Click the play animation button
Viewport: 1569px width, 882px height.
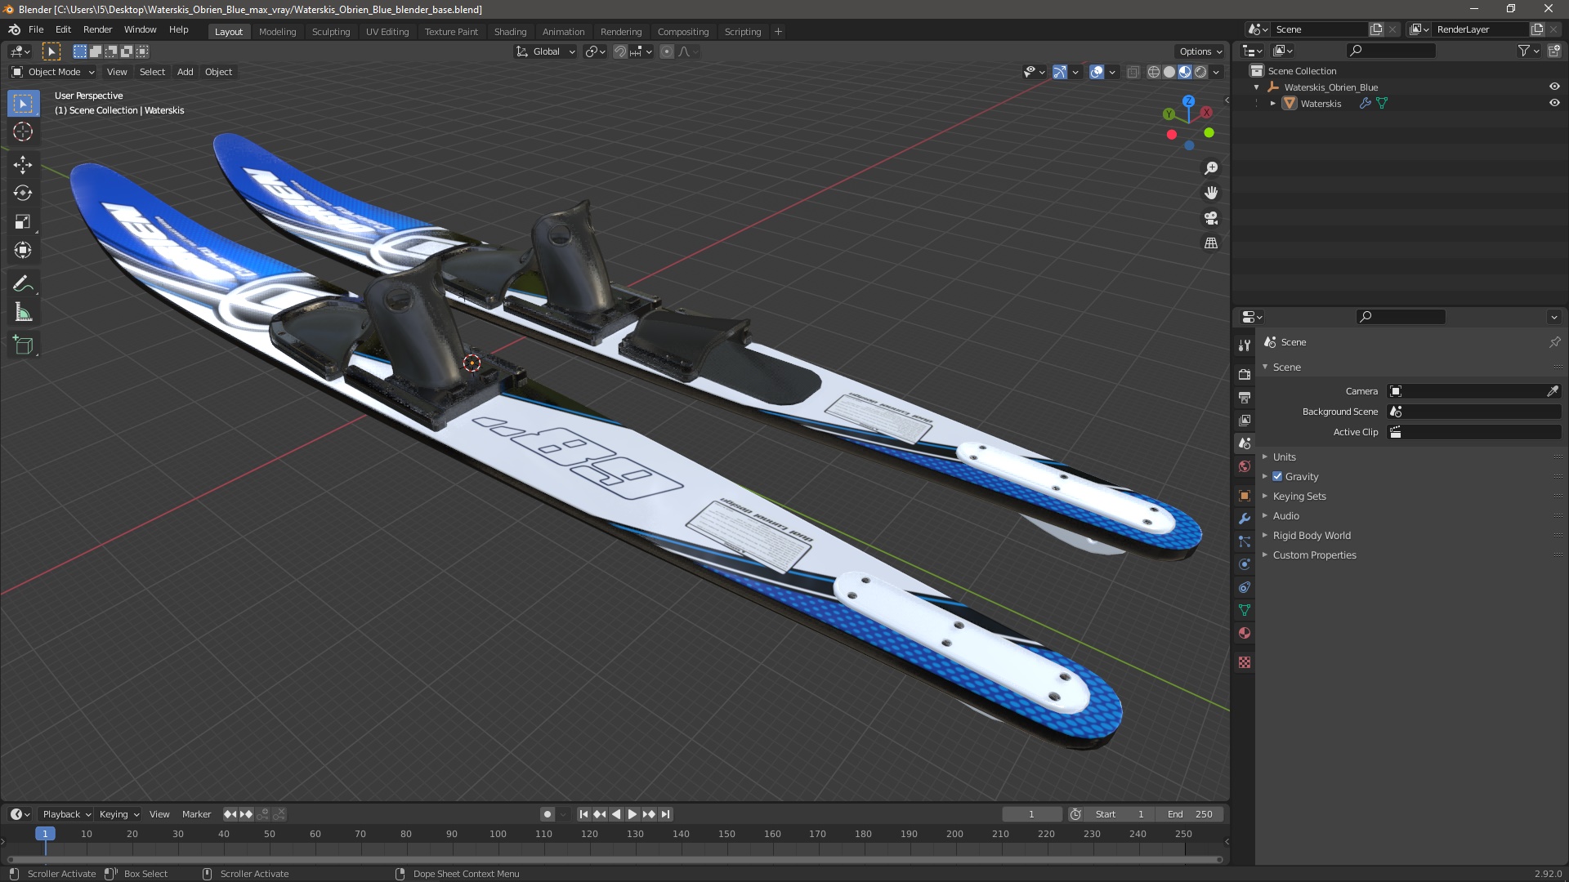coord(632,814)
